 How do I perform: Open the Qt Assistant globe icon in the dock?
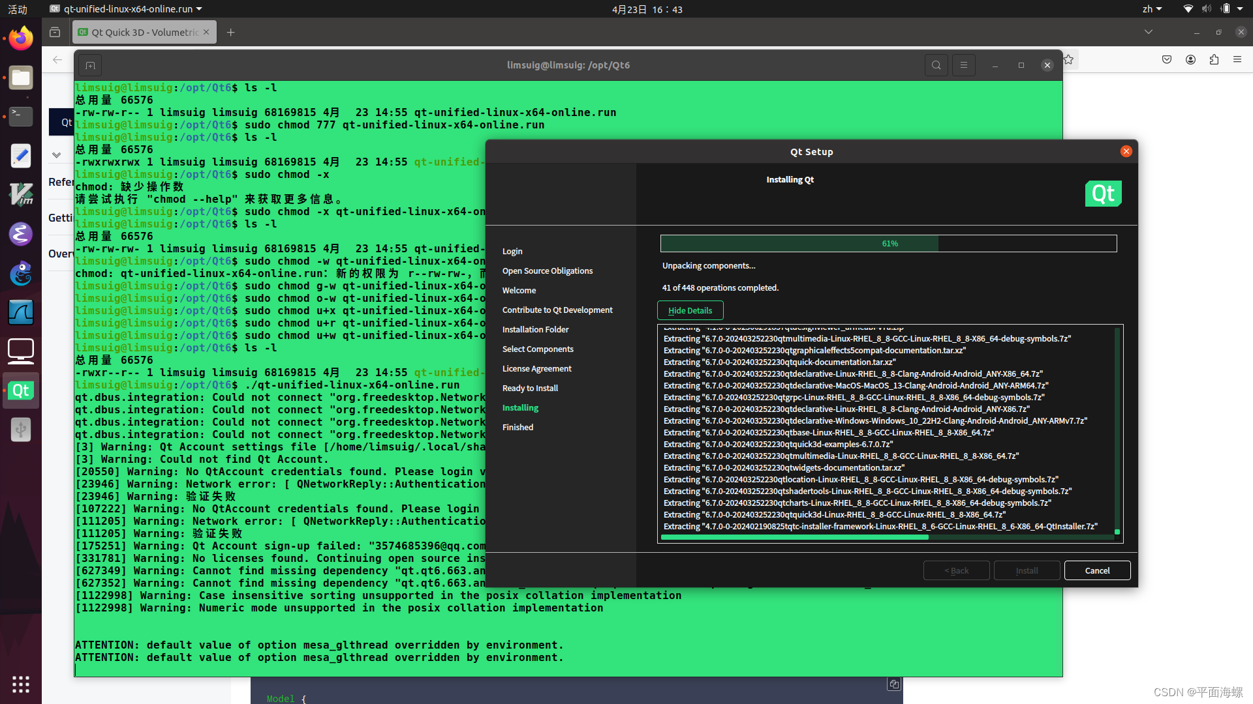pos(21,273)
